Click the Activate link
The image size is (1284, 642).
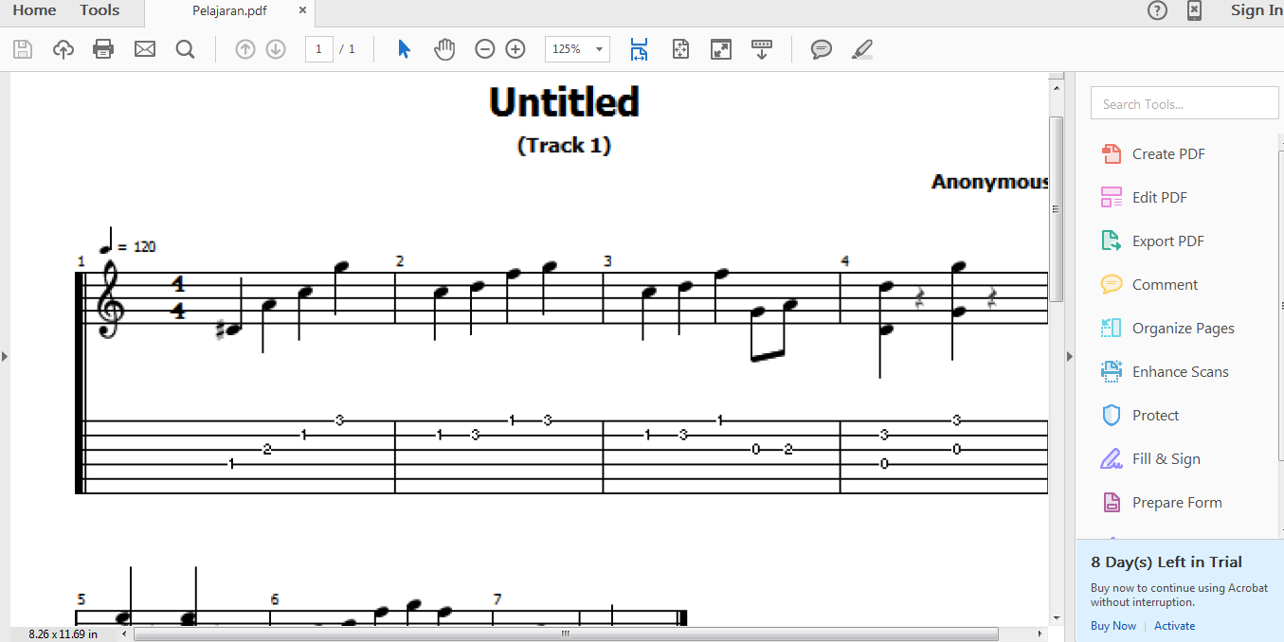(1174, 626)
